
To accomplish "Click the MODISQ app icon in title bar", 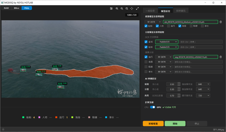I will point(3,3).
